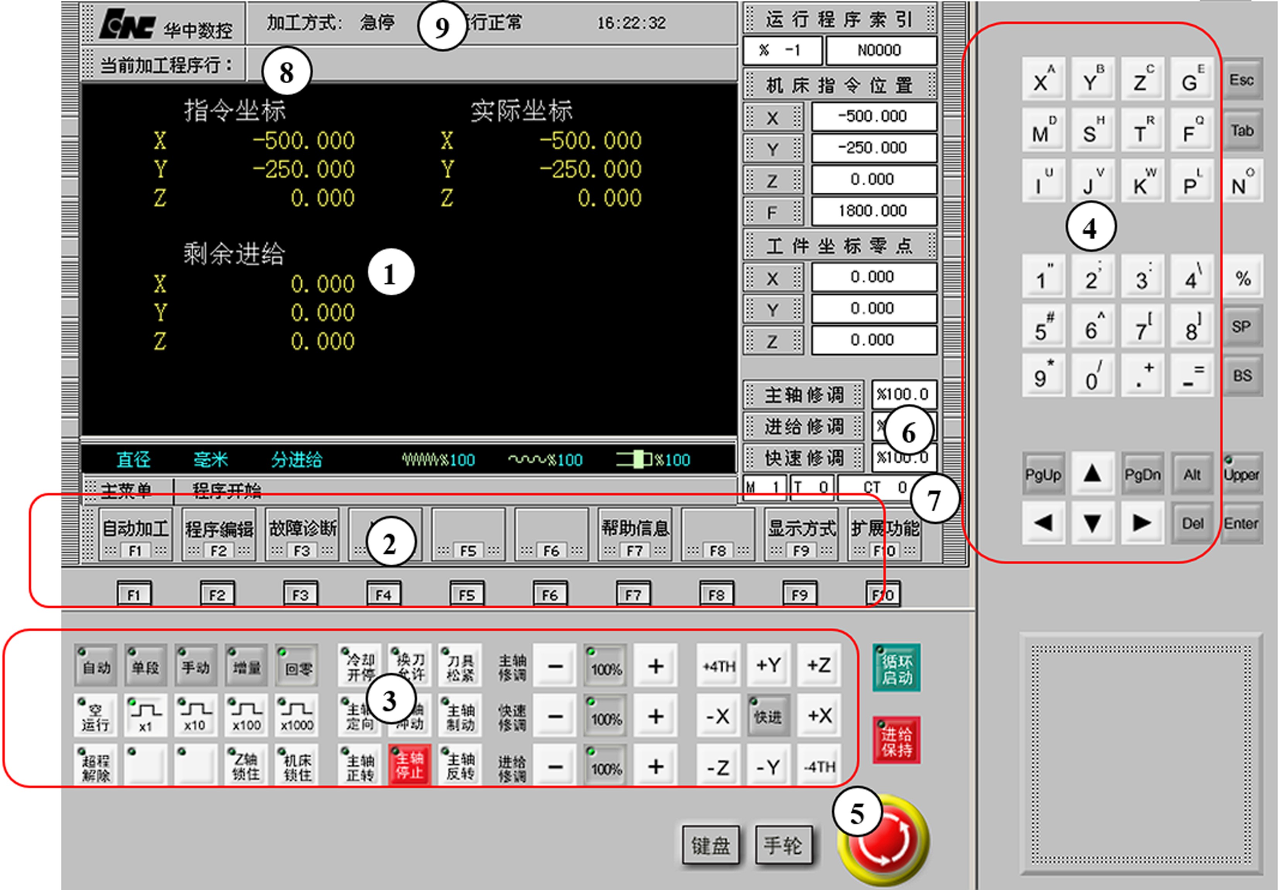Viewport: 1279px width, 890px height.
Task: Open the 程序编辑 F2 menu
Action: (x=219, y=534)
